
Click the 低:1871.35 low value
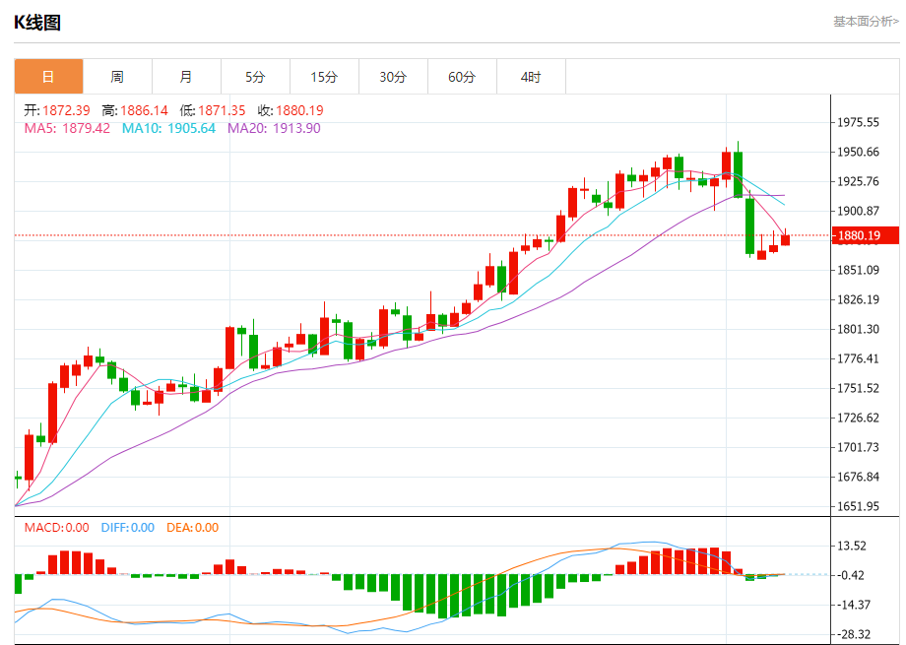pyautogui.click(x=213, y=110)
